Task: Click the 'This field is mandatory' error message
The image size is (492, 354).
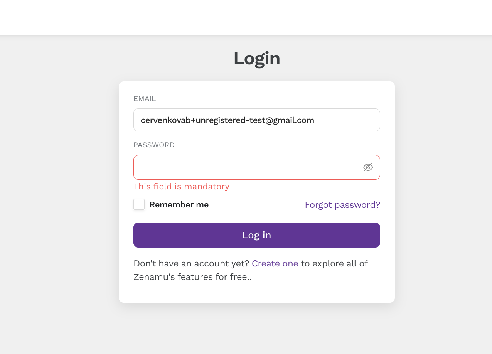Action: tap(181, 187)
